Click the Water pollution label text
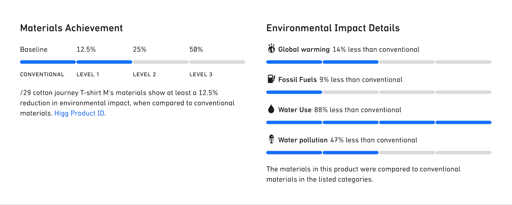The height and width of the screenshot is (205, 512). point(303,140)
